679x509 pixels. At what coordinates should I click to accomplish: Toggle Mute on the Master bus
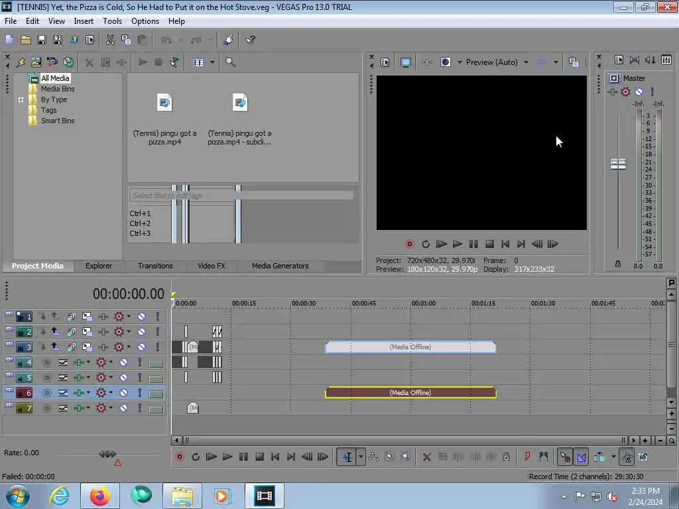[x=639, y=91]
